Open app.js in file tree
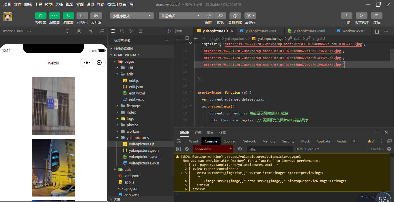The height and width of the screenshot is (202, 394). (x=129, y=182)
